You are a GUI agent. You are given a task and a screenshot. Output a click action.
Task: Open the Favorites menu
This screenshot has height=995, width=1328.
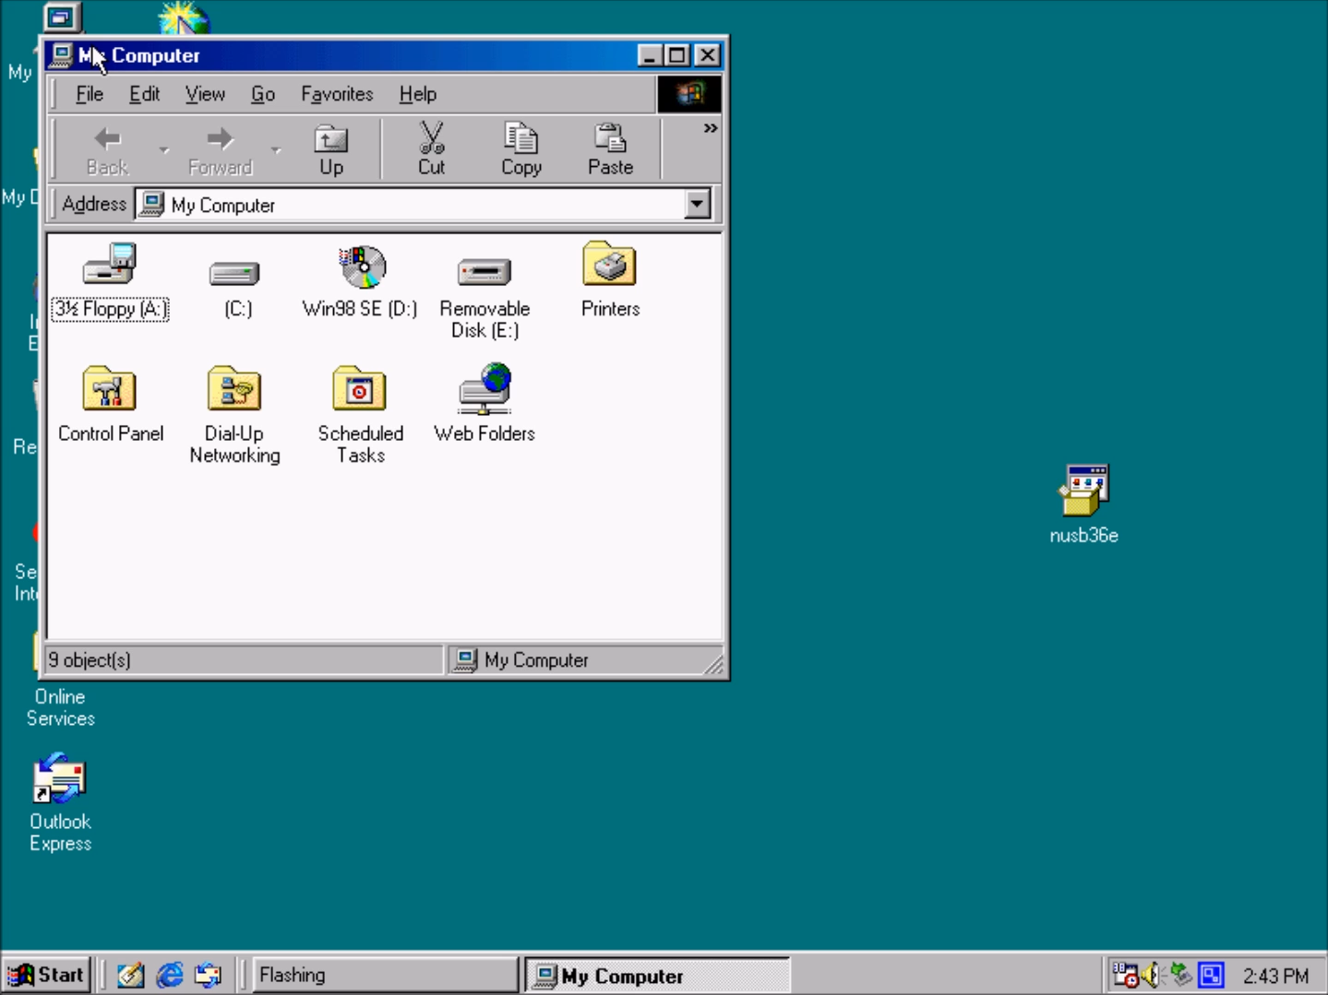pyautogui.click(x=336, y=93)
